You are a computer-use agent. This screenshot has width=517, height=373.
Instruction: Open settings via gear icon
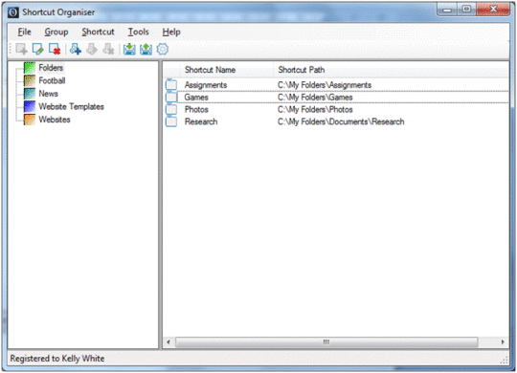[x=162, y=50]
